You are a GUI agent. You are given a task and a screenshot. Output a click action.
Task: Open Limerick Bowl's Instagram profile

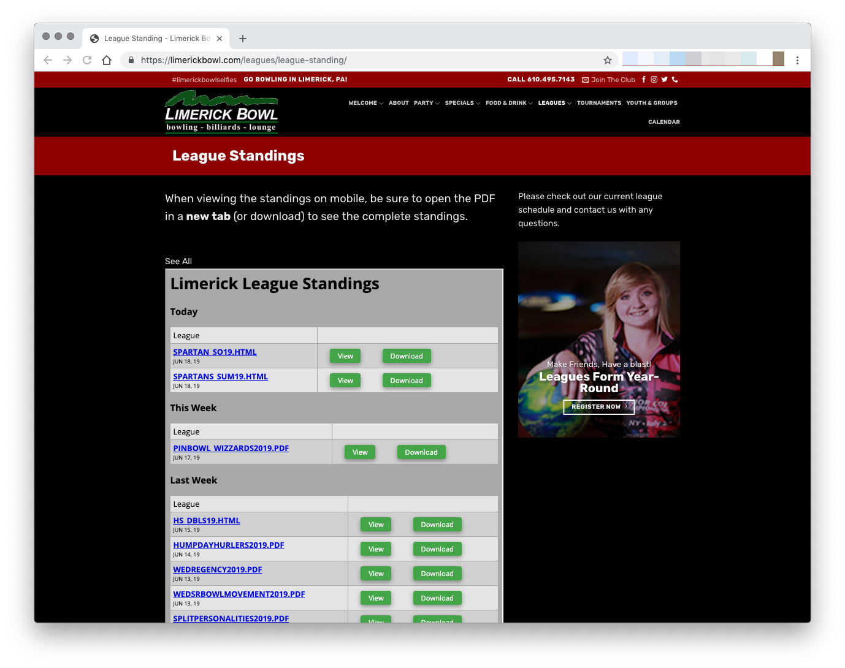click(654, 79)
